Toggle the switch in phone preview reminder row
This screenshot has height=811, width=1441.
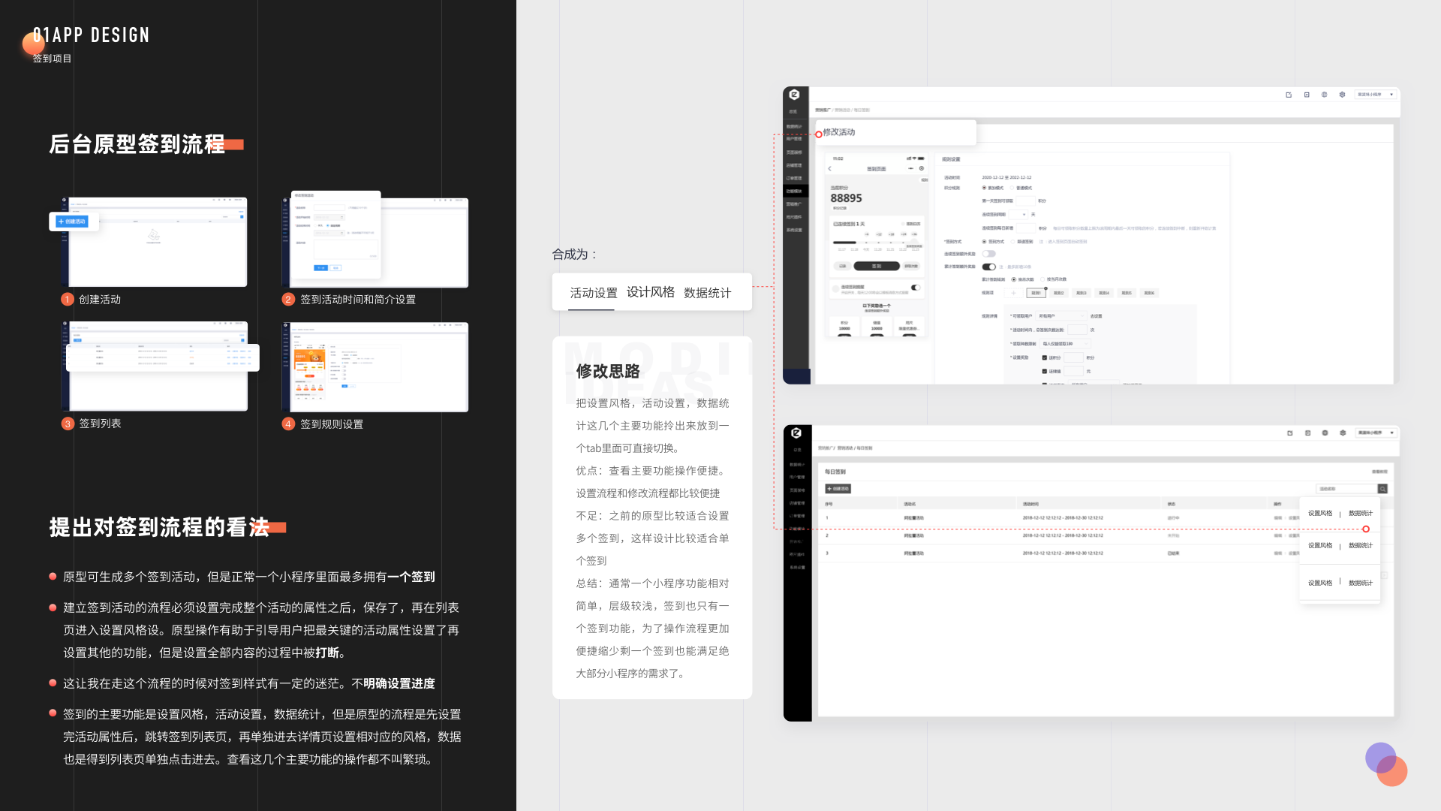click(915, 288)
